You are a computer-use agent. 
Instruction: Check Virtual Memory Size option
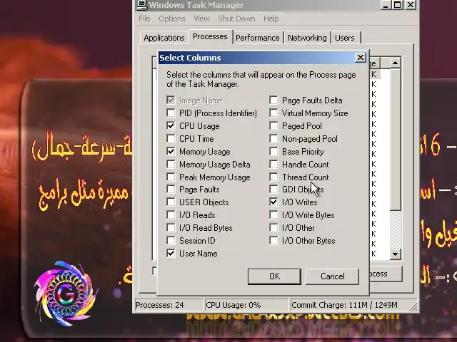coord(273,113)
